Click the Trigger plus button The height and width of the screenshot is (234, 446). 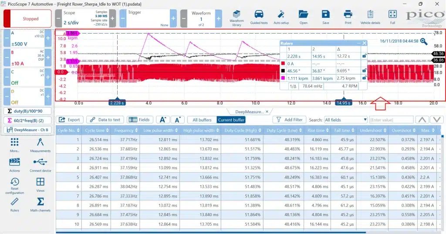173,18
